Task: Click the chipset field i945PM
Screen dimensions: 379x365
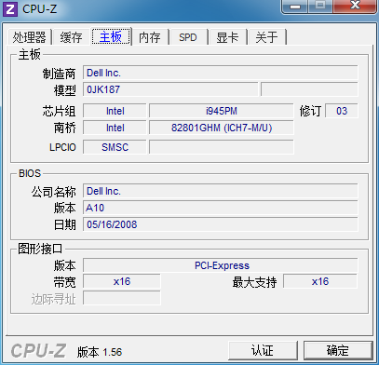Action: (x=222, y=111)
